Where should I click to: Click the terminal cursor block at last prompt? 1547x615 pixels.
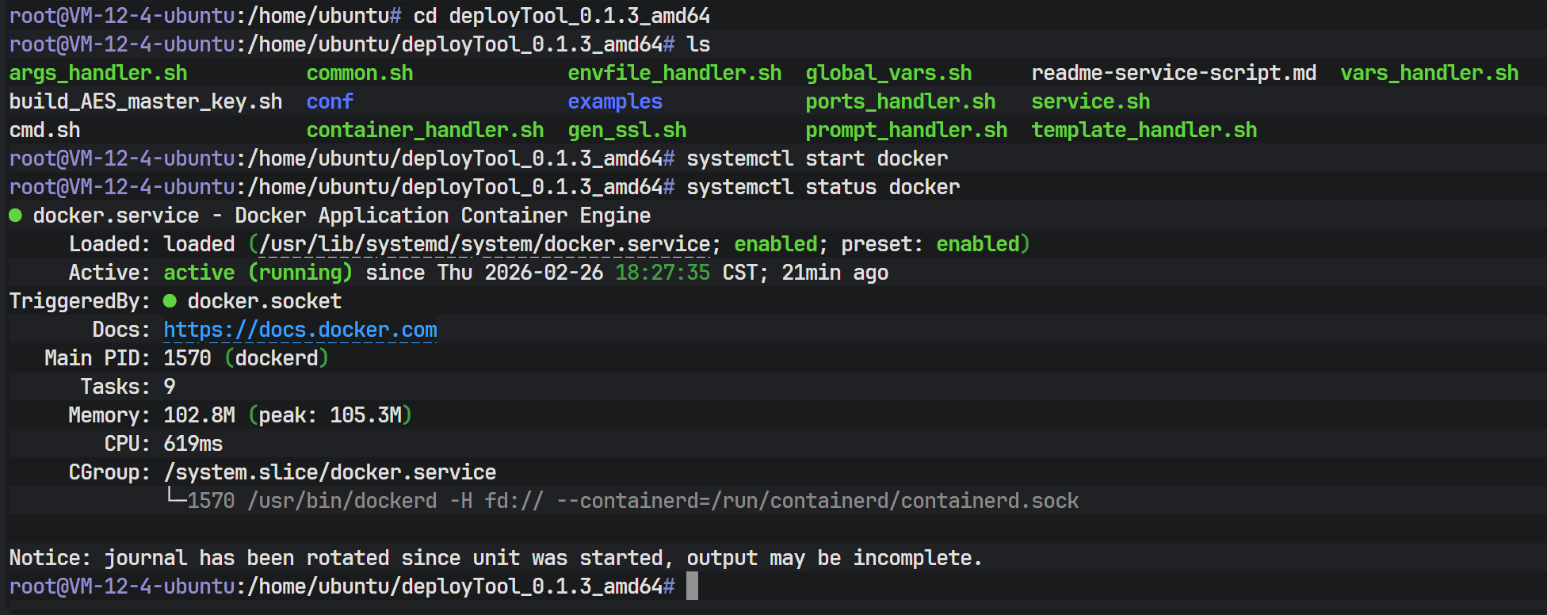692,586
